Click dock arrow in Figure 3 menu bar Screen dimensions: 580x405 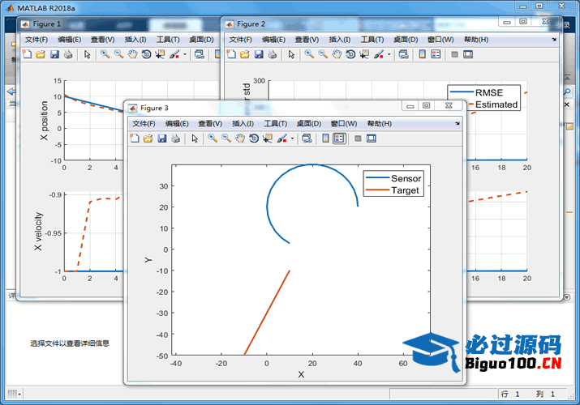[x=458, y=123]
